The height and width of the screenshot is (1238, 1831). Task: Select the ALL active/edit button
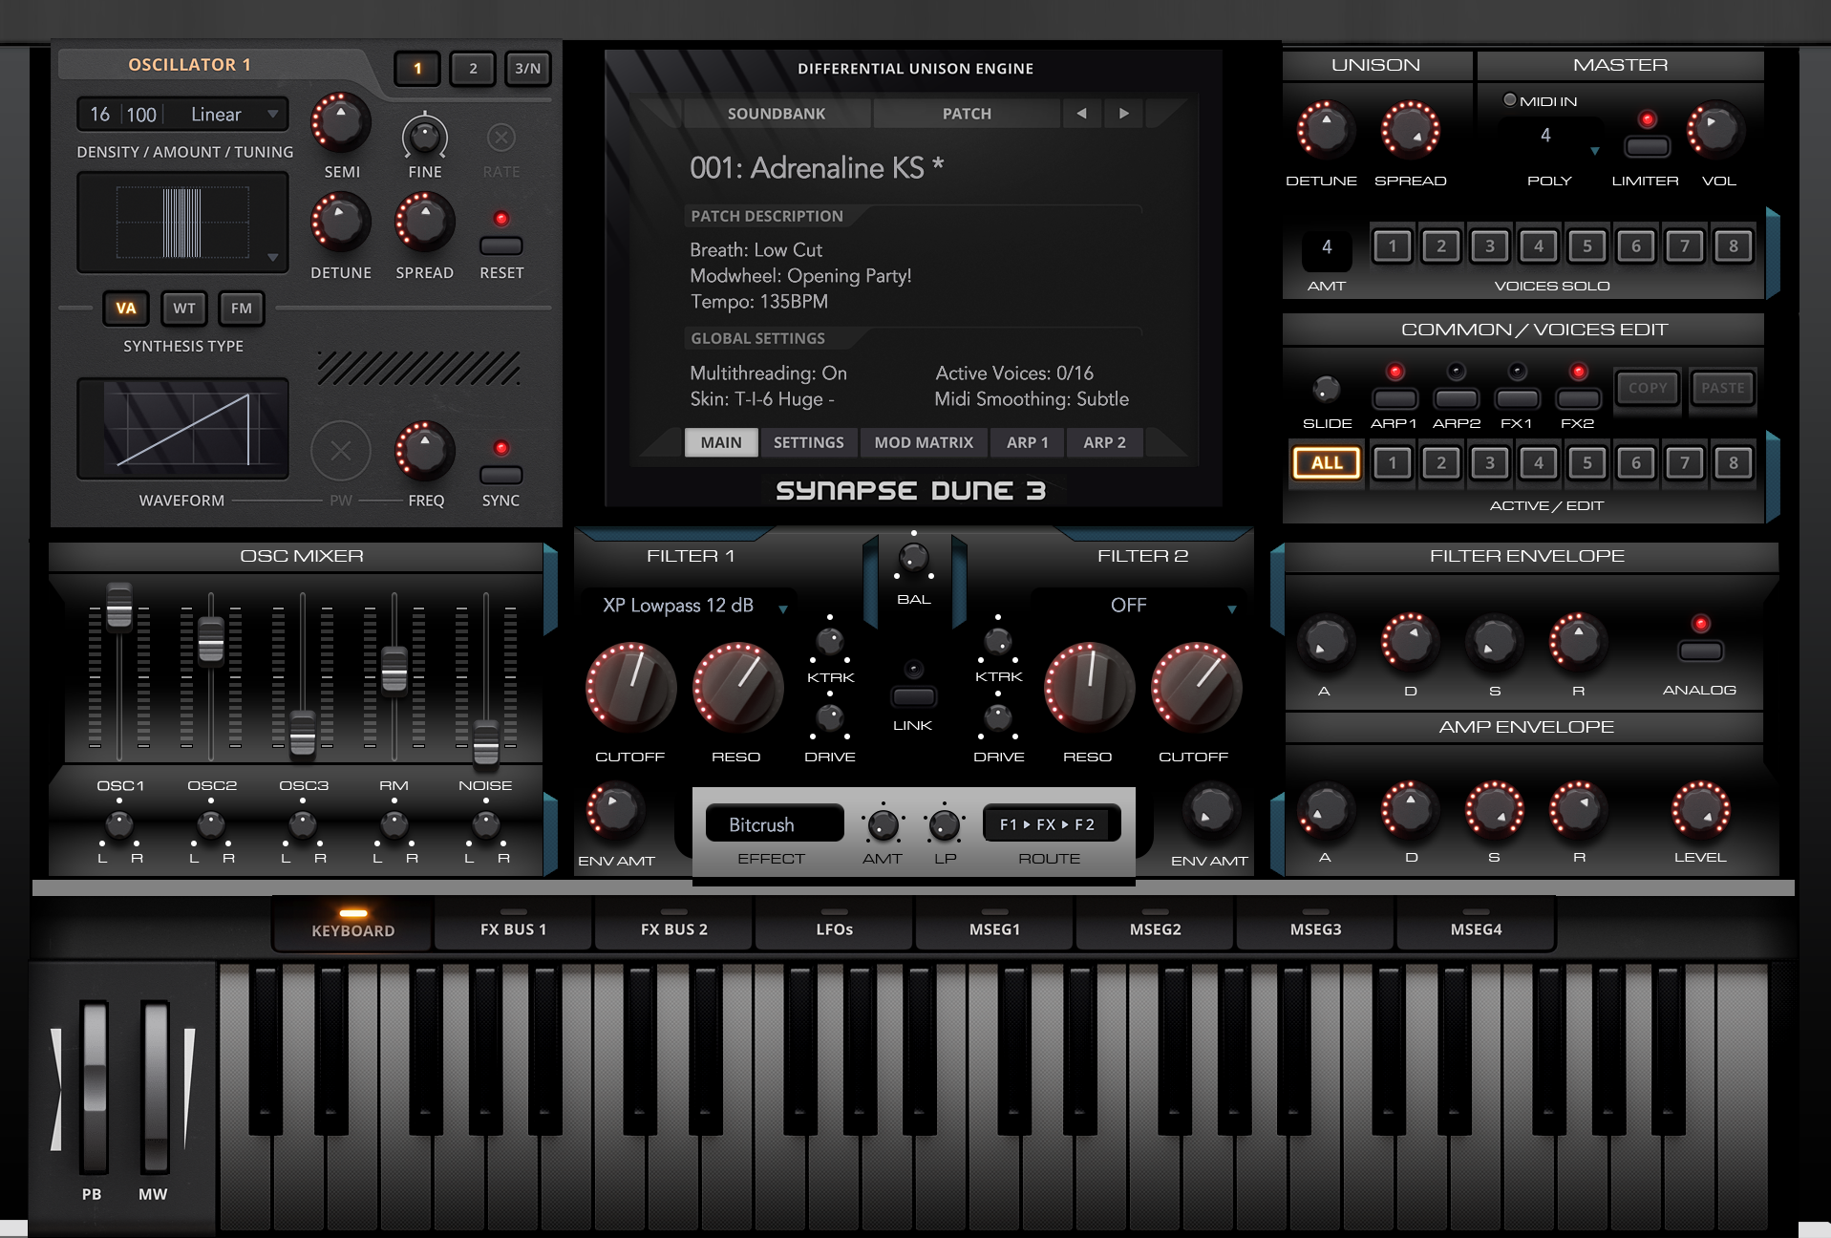click(x=1327, y=462)
